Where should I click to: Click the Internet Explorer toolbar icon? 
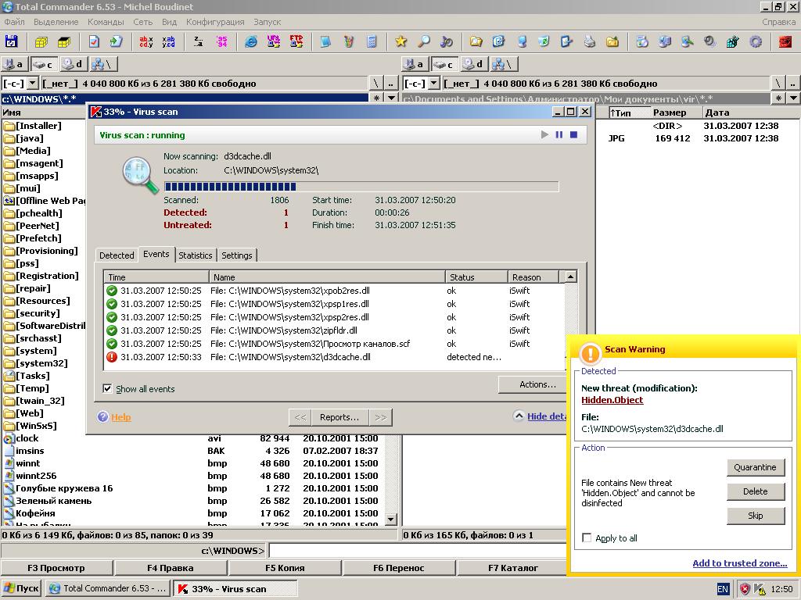point(251,41)
